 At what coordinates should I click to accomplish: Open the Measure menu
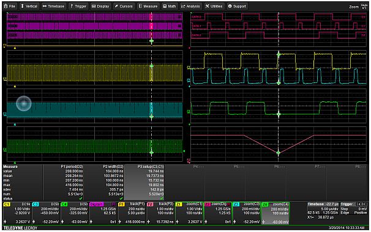point(148,6)
